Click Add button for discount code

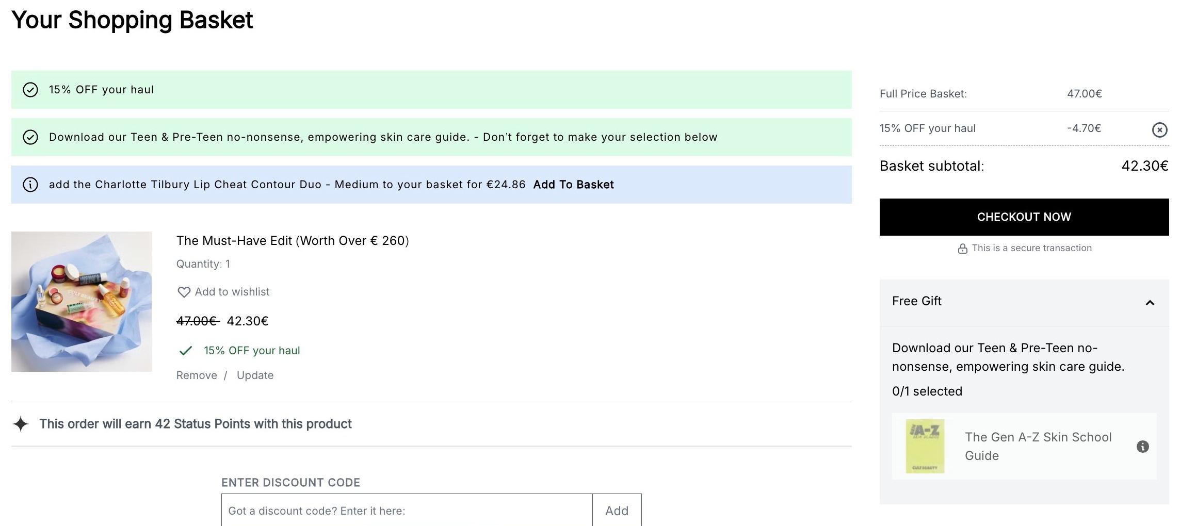[x=617, y=511]
